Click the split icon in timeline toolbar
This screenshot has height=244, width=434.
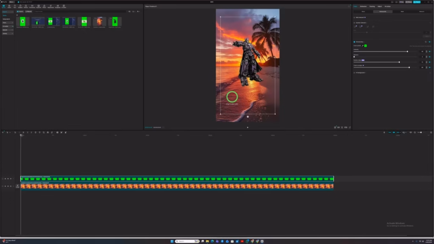pyautogui.click(x=23, y=133)
